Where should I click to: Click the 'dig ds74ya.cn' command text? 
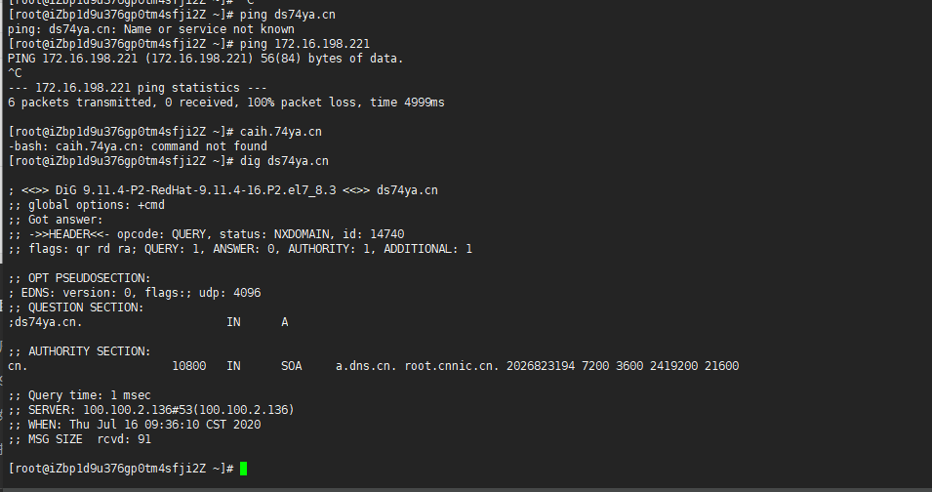(284, 161)
